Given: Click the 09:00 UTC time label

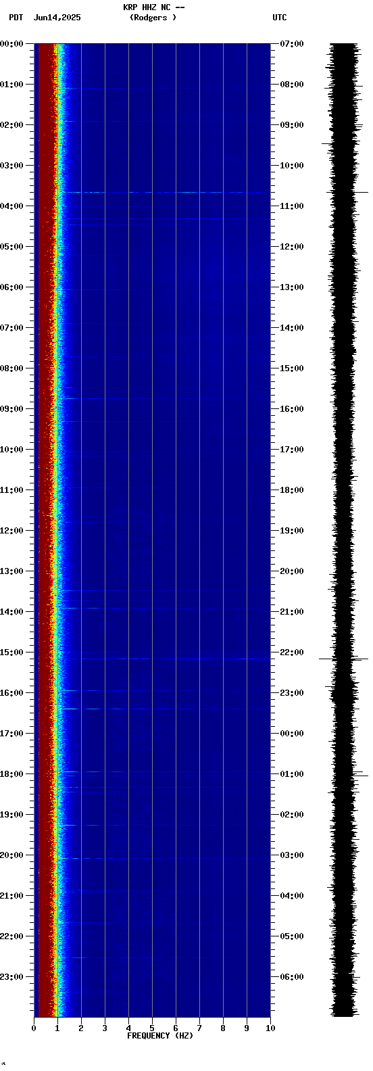Looking at the screenshot, I should [292, 125].
